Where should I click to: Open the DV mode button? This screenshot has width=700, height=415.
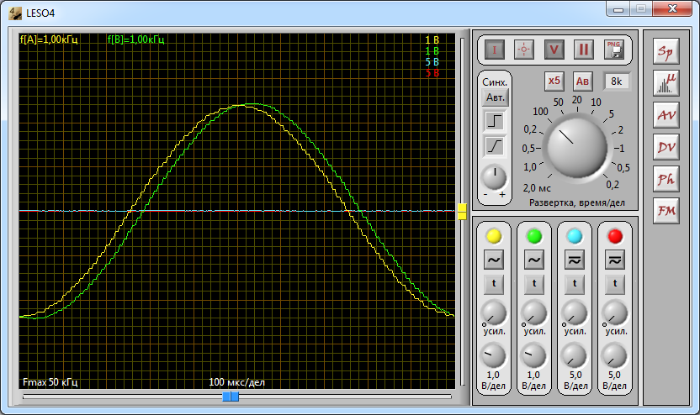click(x=666, y=147)
